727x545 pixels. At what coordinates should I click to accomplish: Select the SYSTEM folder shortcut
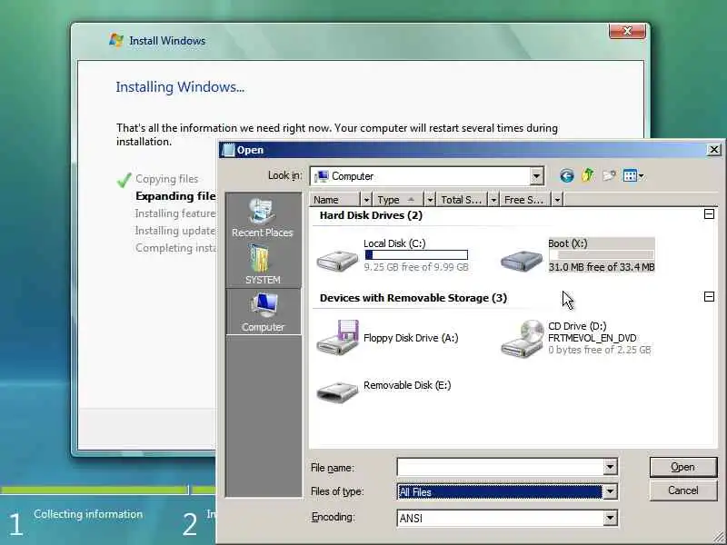pos(263,264)
